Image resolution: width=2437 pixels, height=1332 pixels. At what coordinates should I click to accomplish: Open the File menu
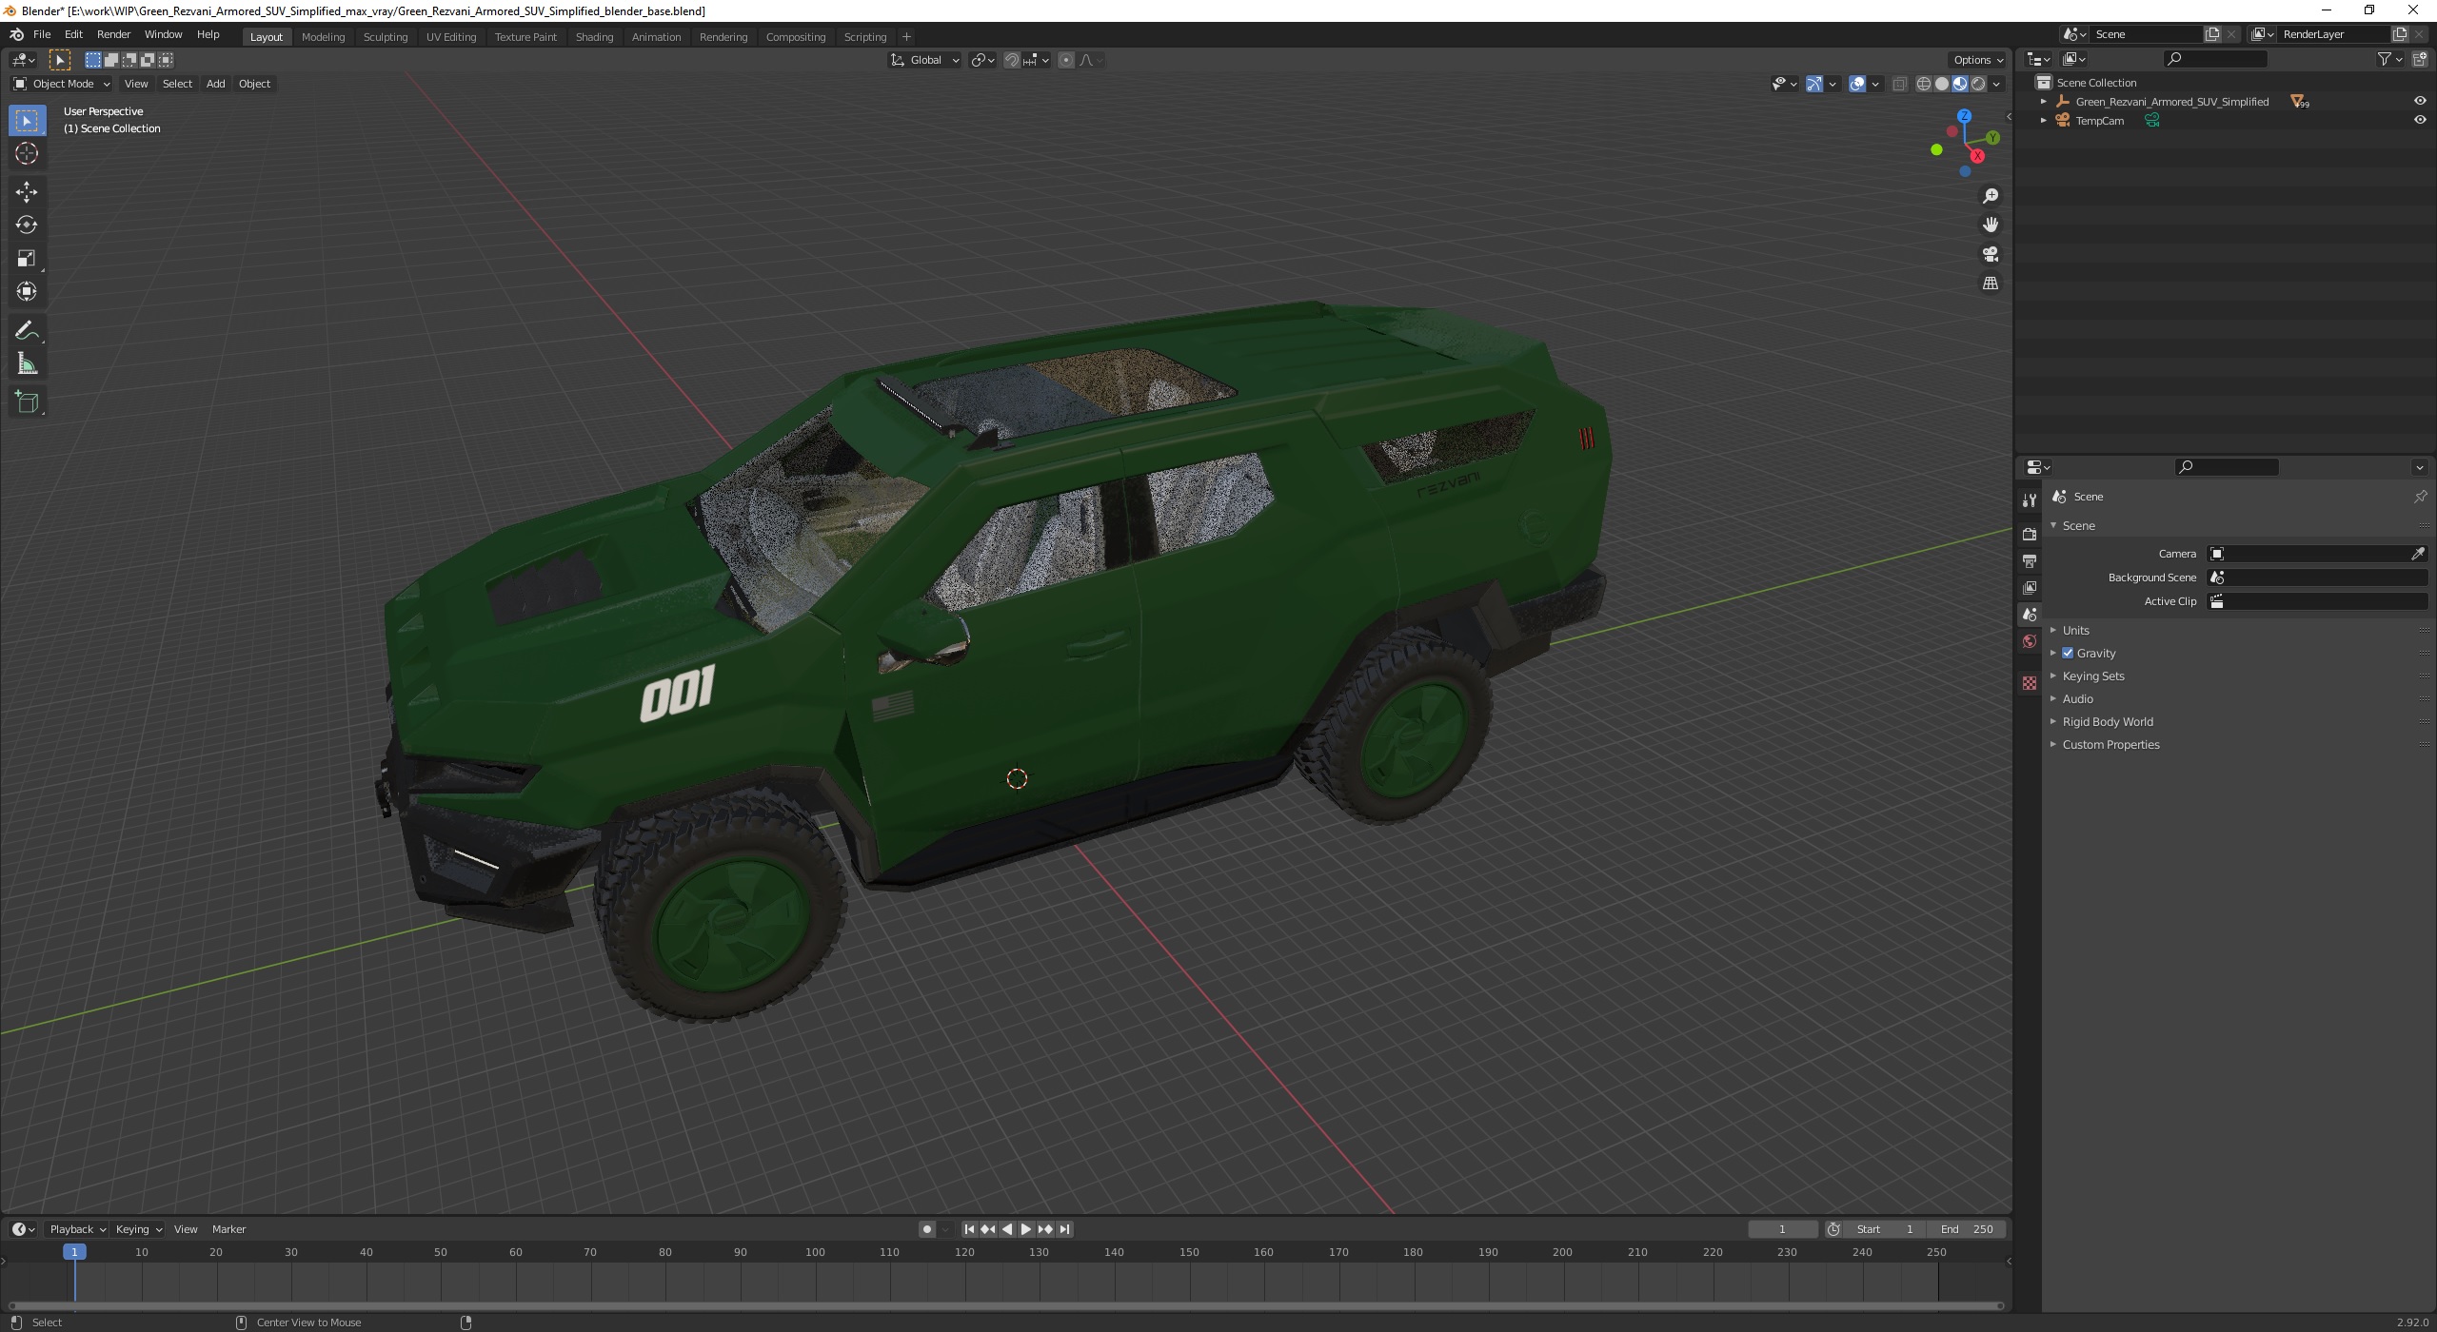tap(42, 34)
